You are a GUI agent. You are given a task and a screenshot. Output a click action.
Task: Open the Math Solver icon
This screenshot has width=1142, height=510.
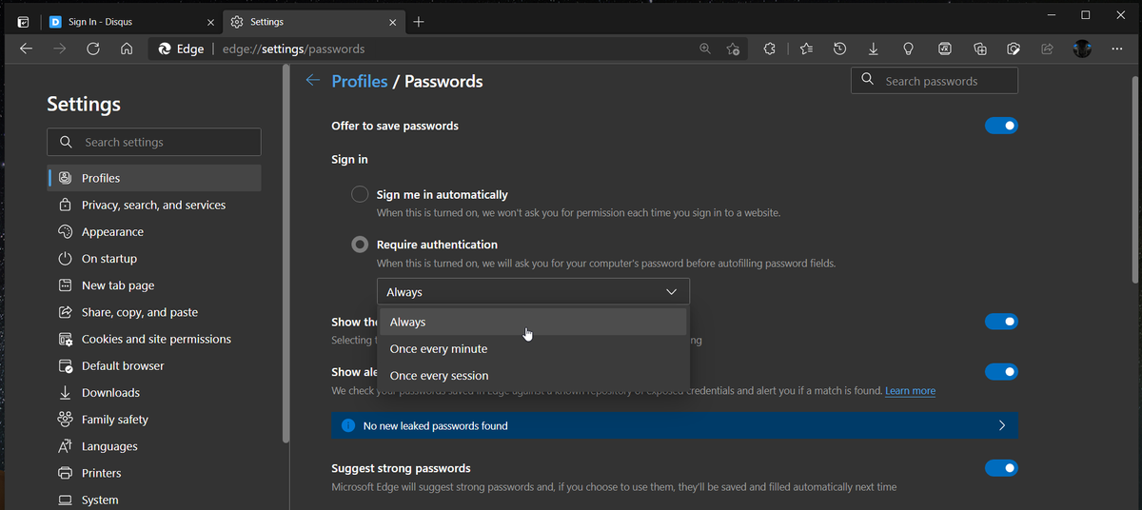coord(945,49)
